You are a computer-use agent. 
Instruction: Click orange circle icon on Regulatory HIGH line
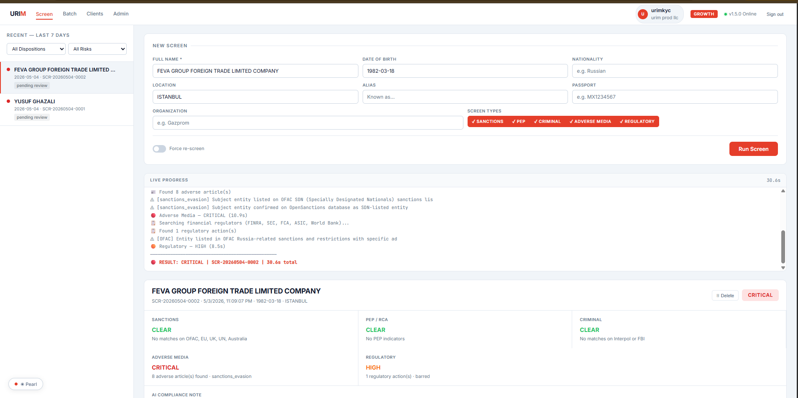pyautogui.click(x=153, y=247)
